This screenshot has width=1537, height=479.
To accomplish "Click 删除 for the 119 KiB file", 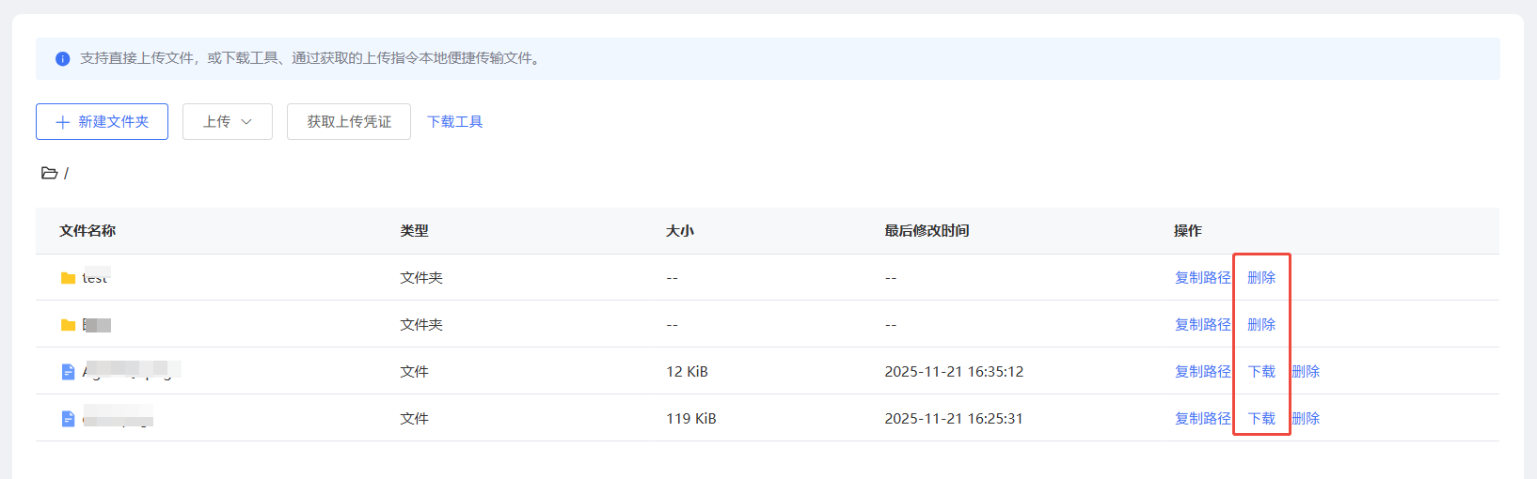I will point(1306,419).
